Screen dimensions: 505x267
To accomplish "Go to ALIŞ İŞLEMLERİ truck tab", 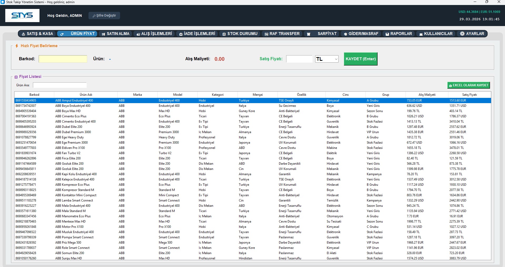I will coord(154,34).
